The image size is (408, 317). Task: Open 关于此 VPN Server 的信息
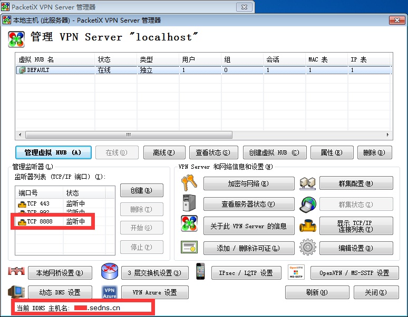tap(249, 226)
